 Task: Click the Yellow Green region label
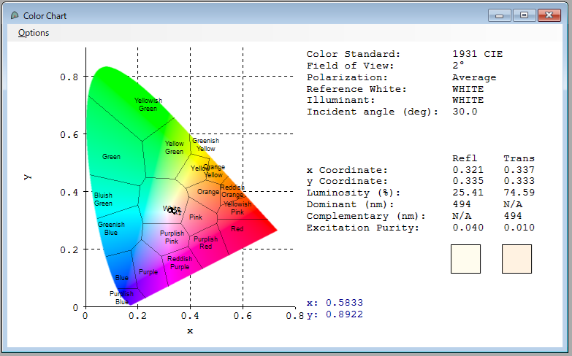point(175,147)
